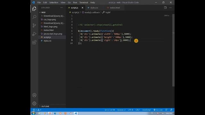This screenshot has height=115, width=205.
Task: Click JavaScript language mode status
Action: (x=146, y=110)
